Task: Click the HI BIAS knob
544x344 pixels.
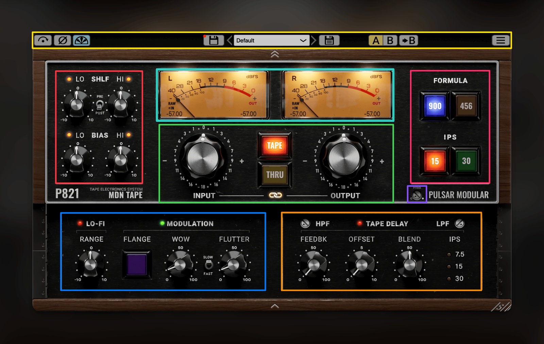Action: click(x=121, y=159)
